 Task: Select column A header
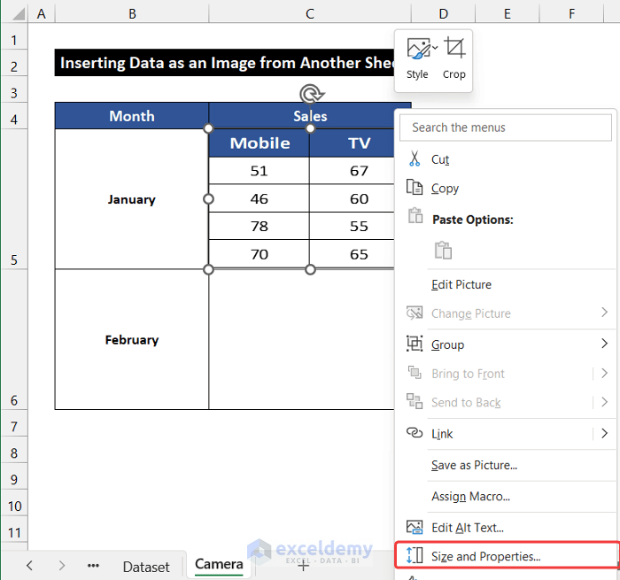pyautogui.click(x=41, y=13)
